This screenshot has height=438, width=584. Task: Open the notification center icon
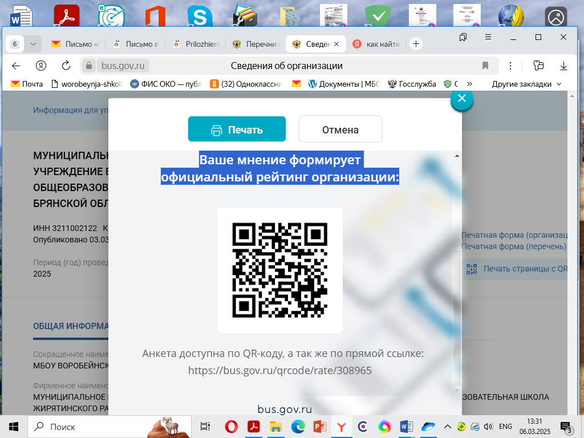(x=566, y=427)
